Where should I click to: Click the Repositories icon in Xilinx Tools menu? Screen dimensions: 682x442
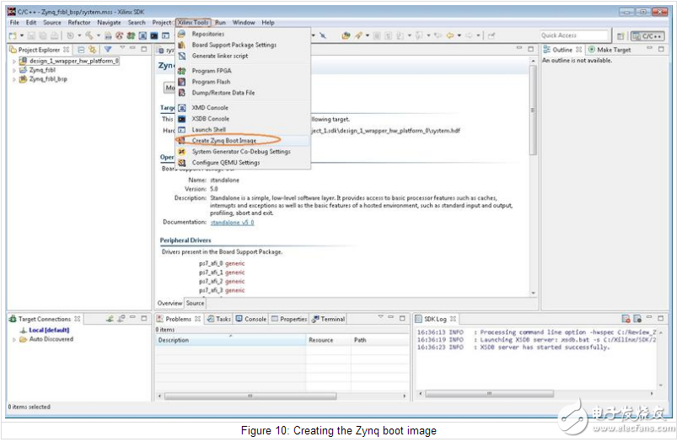tap(181, 34)
